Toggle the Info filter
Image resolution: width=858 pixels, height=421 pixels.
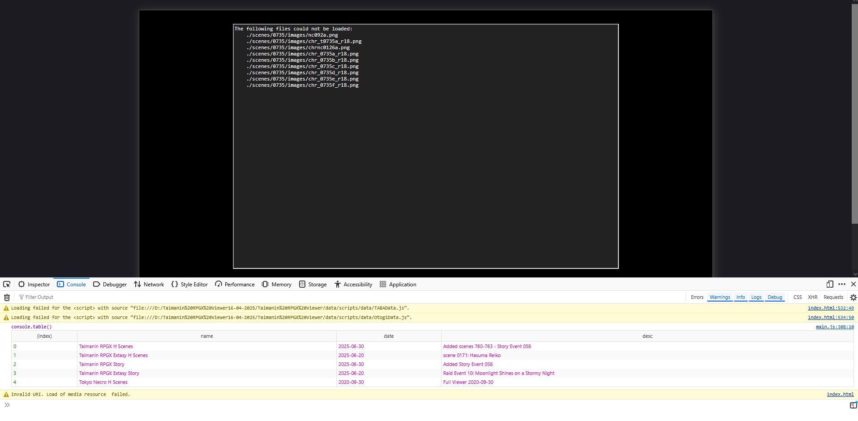point(741,298)
